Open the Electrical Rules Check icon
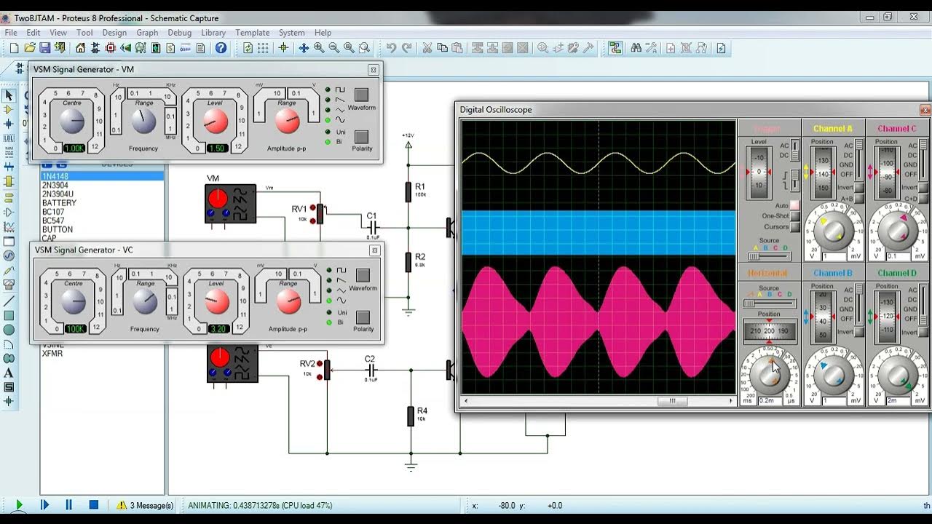 (722, 48)
